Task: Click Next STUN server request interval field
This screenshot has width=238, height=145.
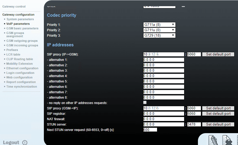Action: 150,130
